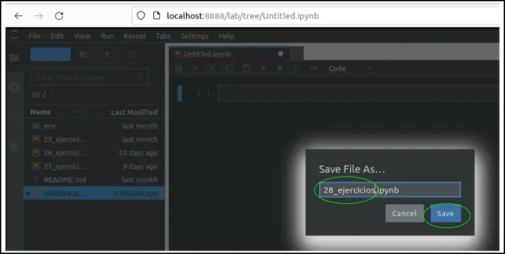Reload the browser page

(x=59, y=16)
